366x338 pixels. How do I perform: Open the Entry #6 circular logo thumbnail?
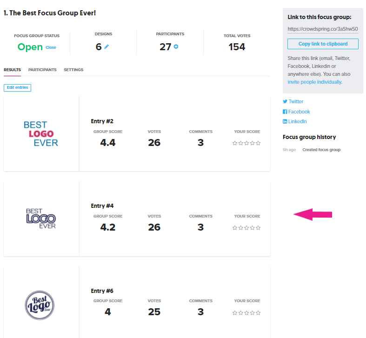point(40,305)
